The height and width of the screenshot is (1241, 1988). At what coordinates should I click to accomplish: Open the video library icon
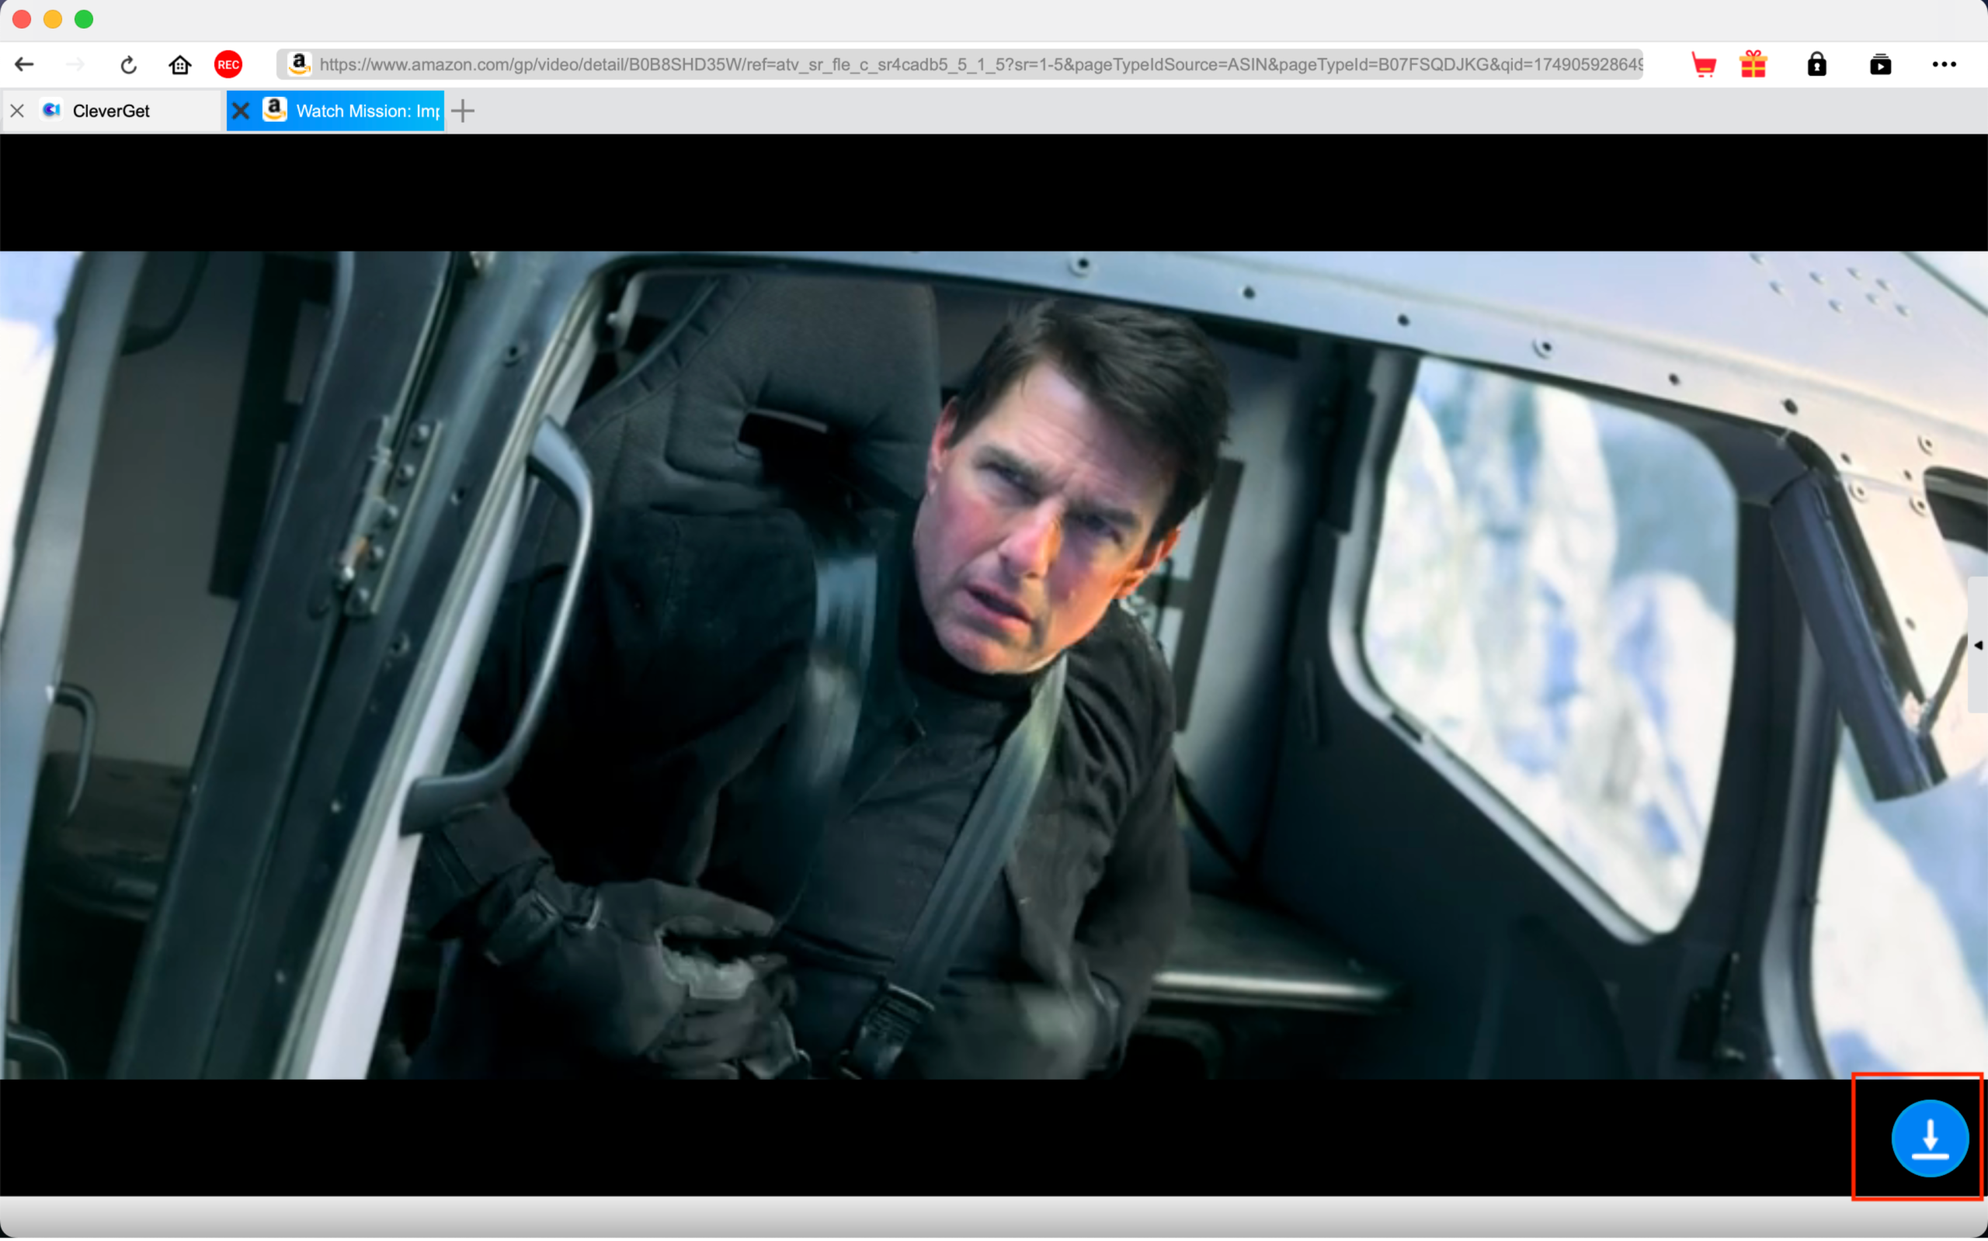(1880, 64)
